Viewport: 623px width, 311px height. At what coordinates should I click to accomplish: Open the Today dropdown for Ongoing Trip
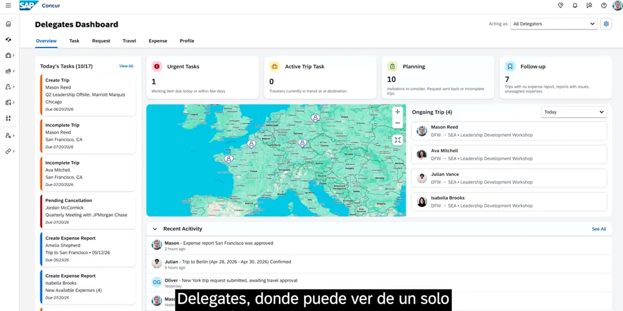click(574, 112)
